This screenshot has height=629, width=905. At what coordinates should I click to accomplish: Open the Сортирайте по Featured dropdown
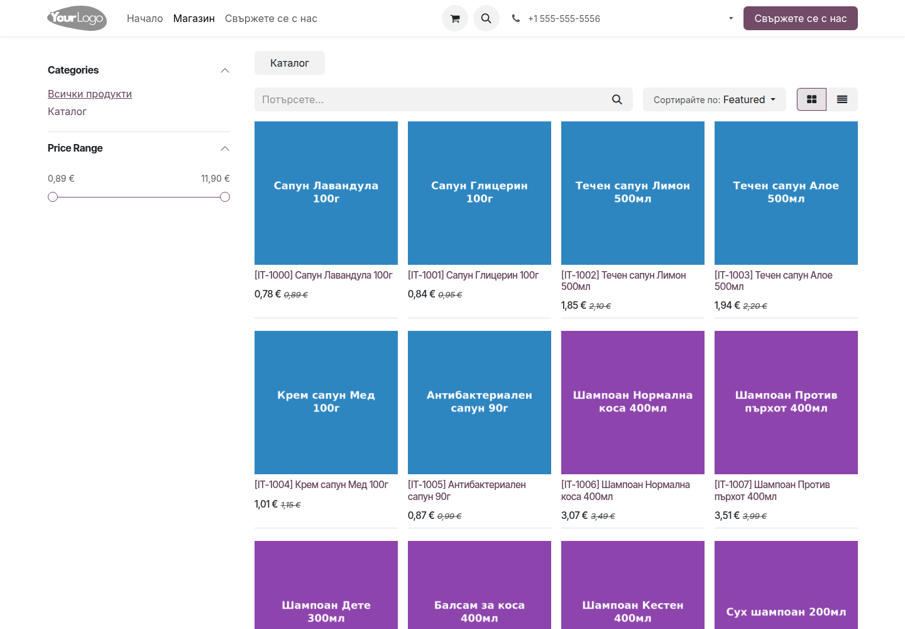coord(715,99)
